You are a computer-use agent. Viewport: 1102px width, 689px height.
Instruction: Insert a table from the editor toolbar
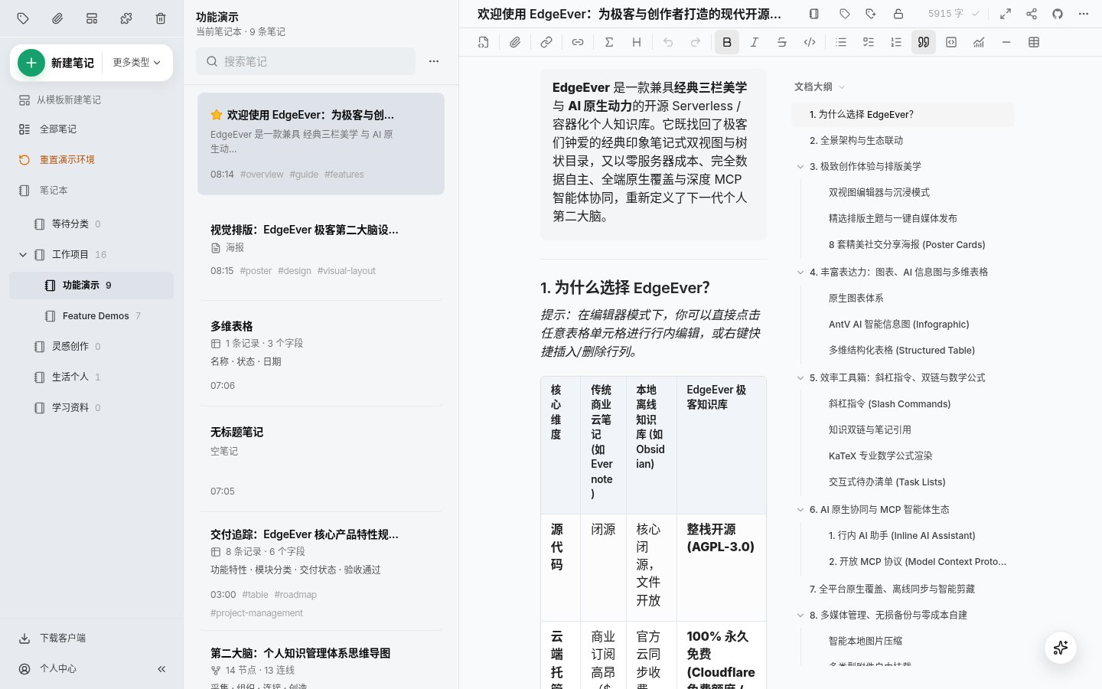(x=1034, y=42)
